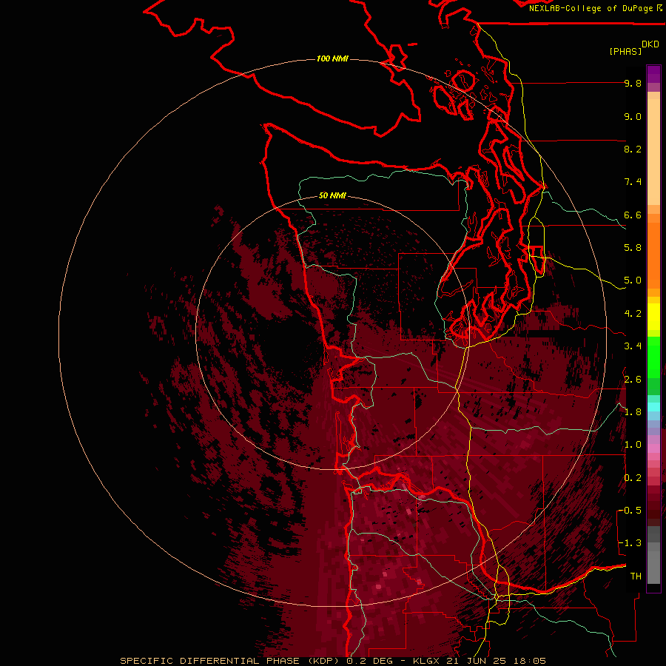Click the 0.2 scale value
666x666 pixels.
tap(633, 478)
